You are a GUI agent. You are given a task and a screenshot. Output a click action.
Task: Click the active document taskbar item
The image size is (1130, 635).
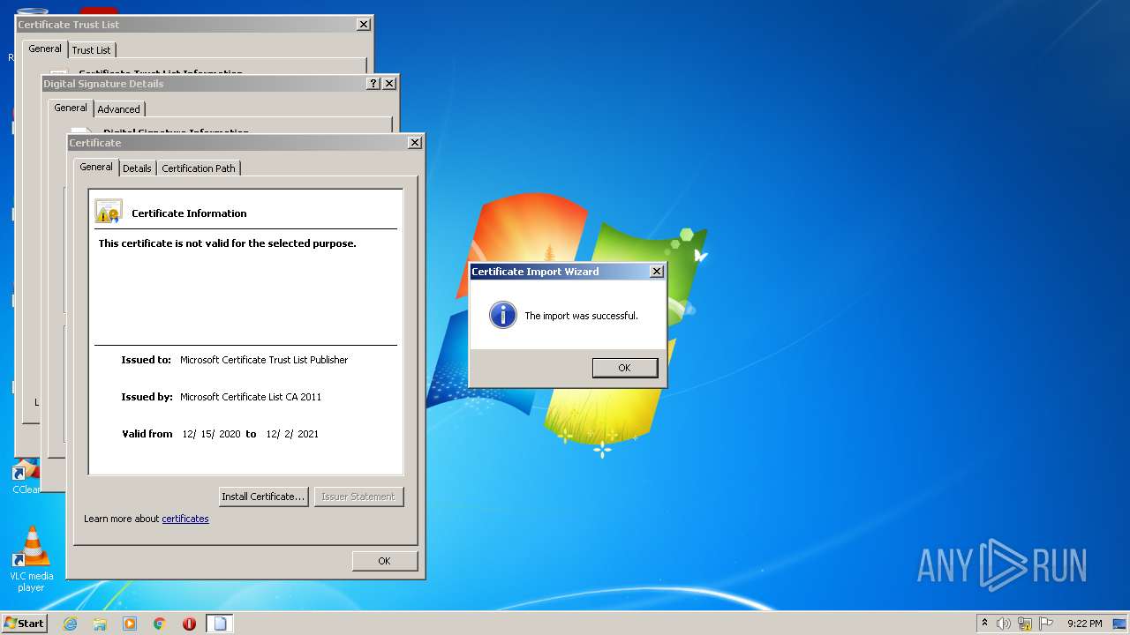(x=220, y=624)
